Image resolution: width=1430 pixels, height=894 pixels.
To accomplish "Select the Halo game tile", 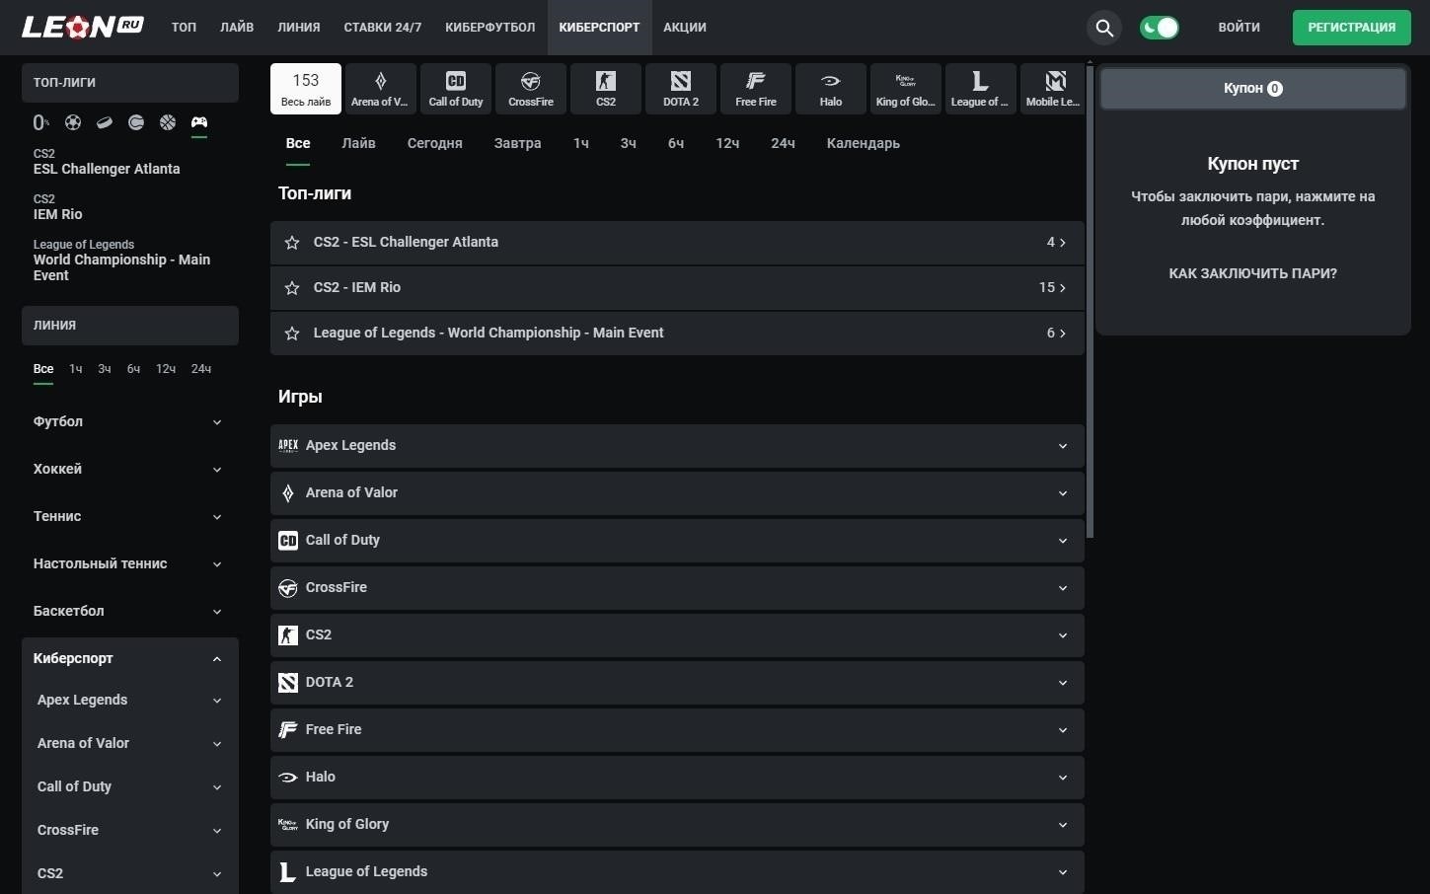I will (x=831, y=89).
